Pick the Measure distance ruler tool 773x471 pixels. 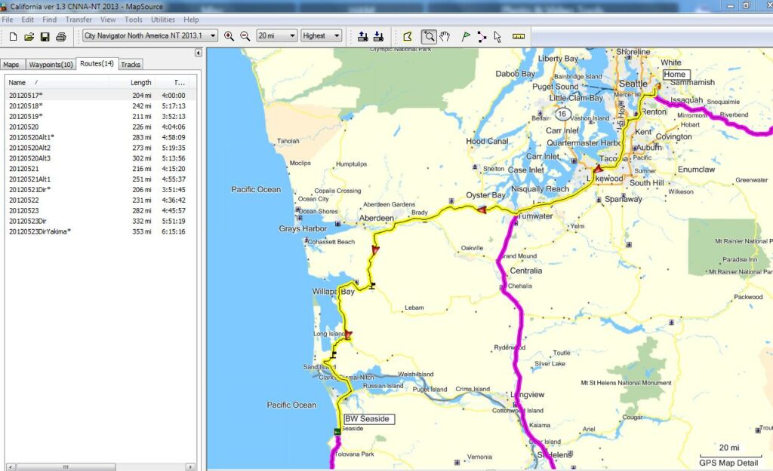tap(519, 36)
